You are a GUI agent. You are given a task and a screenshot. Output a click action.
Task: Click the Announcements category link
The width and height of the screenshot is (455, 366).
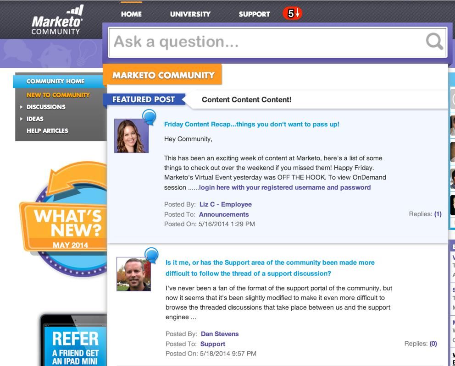[224, 214]
